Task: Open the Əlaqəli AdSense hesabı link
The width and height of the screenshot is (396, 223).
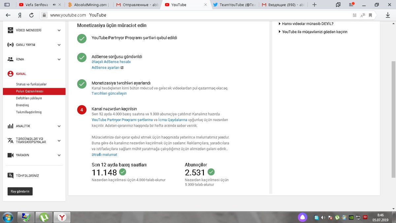Action: pos(111,62)
